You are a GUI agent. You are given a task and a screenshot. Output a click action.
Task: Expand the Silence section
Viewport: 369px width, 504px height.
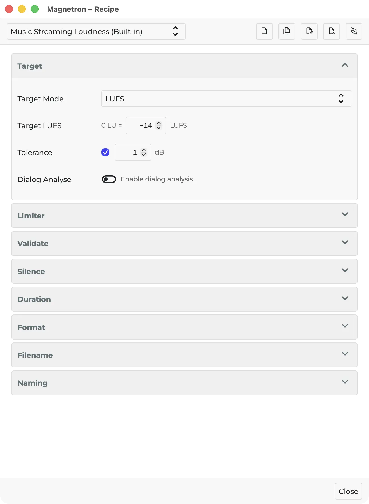tap(184, 271)
